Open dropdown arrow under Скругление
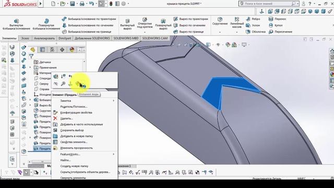This screenshot has width=334, height=188. pos(220,32)
